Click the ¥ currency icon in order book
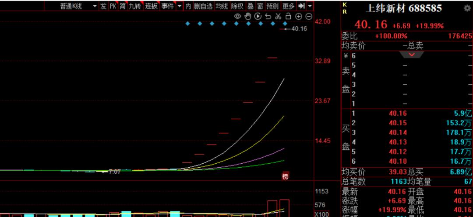 tap(346, 56)
